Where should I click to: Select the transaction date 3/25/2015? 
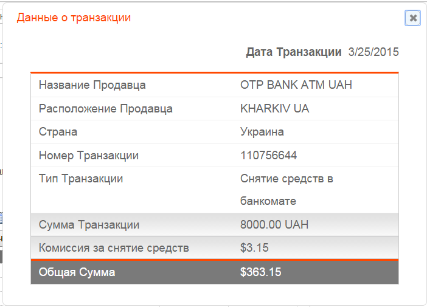click(x=373, y=52)
